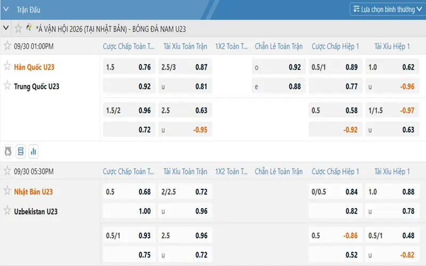This screenshot has width=426, height=266.
Task: Select over 2.5/3 odds 0.87
Action: [x=185, y=66]
